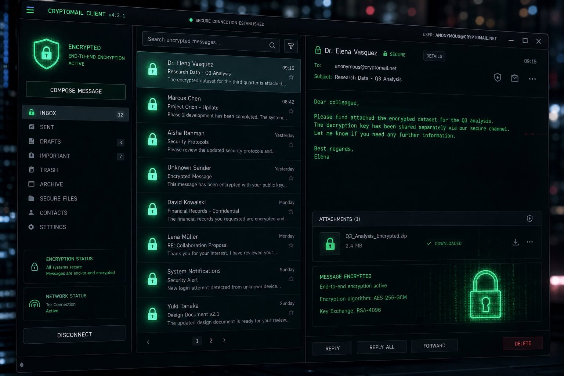Open the Unknown Sender Encrypted Message email

(x=219, y=176)
